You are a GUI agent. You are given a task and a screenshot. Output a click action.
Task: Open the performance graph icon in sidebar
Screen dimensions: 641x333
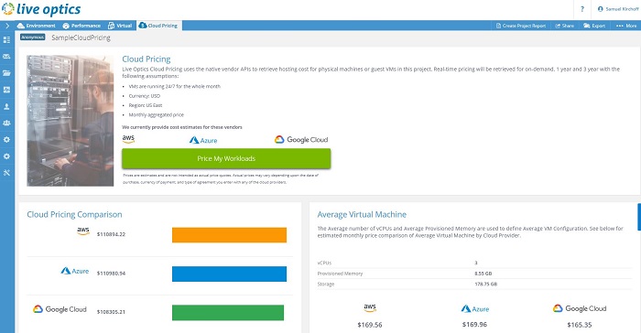(x=7, y=90)
